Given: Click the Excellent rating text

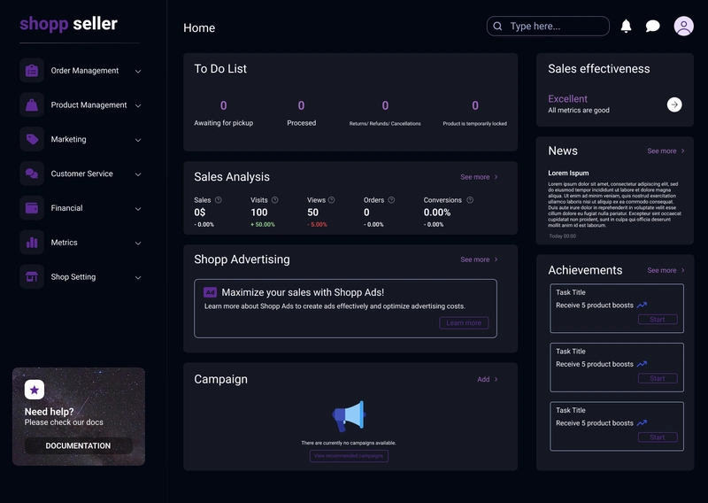Looking at the screenshot, I should pyautogui.click(x=567, y=99).
